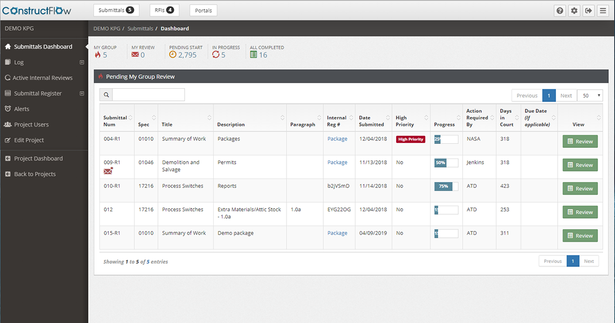The width and height of the screenshot is (615, 323).
Task: Click the help question mark icon
Action: click(x=560, y=11)
